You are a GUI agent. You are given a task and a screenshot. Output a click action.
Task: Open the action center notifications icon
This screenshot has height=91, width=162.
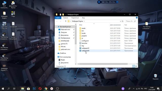[x=158, y=89]
